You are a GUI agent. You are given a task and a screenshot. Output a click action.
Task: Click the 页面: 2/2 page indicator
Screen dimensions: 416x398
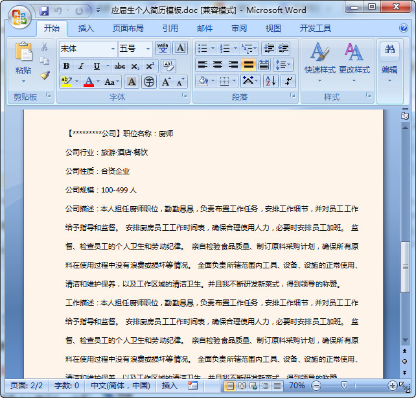(x=27, y=385)
